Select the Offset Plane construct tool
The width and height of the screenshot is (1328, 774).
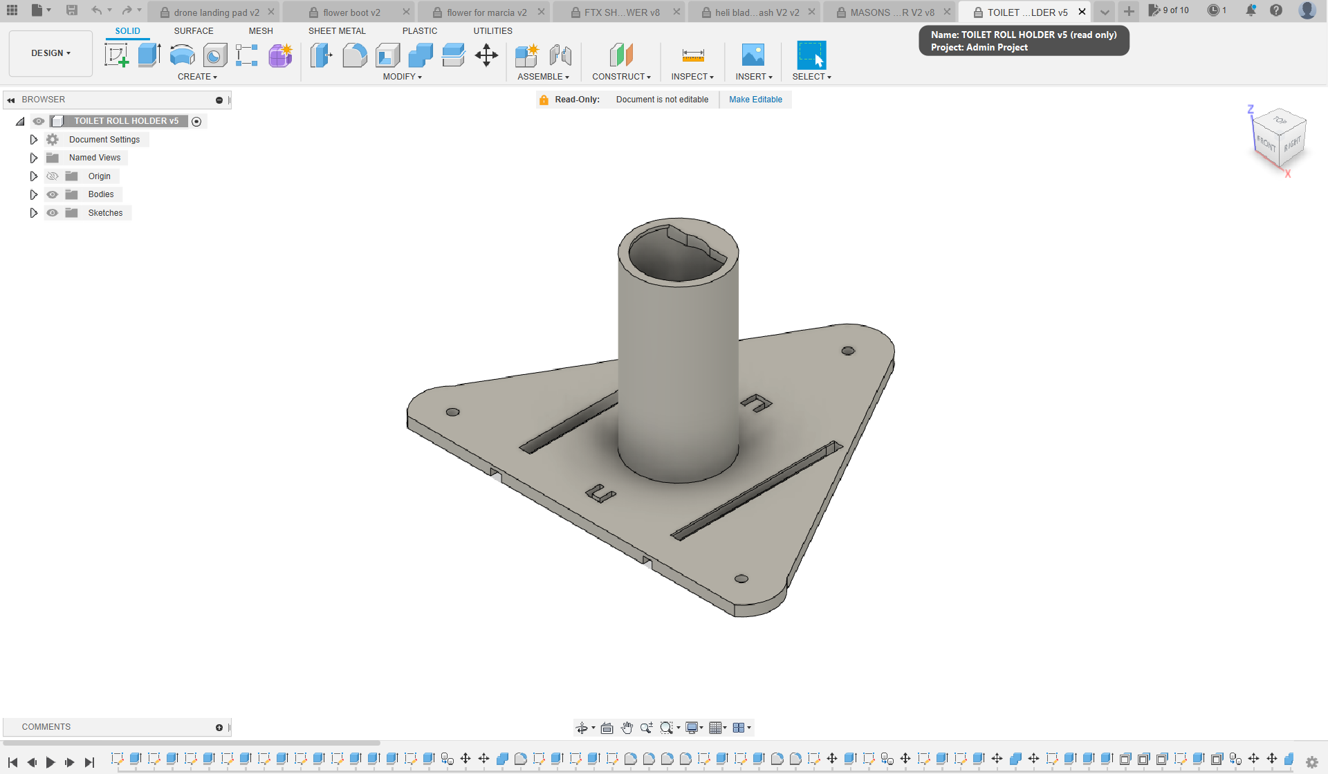point(621,55)
